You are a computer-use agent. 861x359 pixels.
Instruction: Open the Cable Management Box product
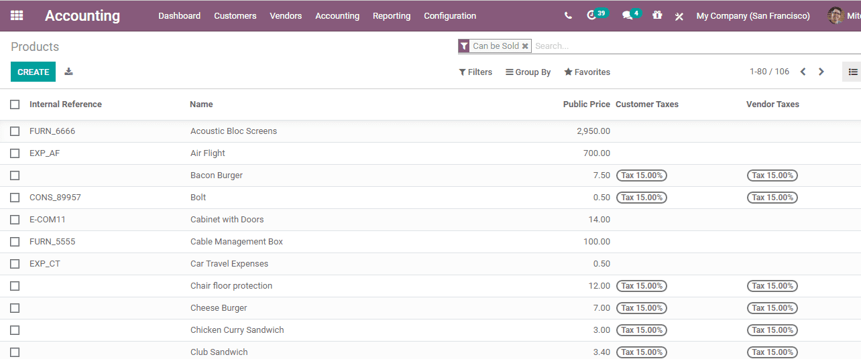(x=237, y=242)
